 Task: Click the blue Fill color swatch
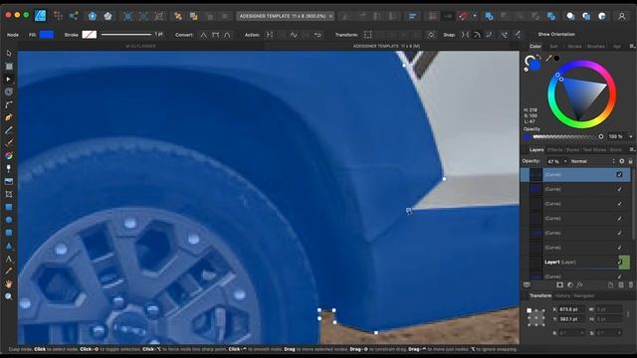tap(47, 35)
